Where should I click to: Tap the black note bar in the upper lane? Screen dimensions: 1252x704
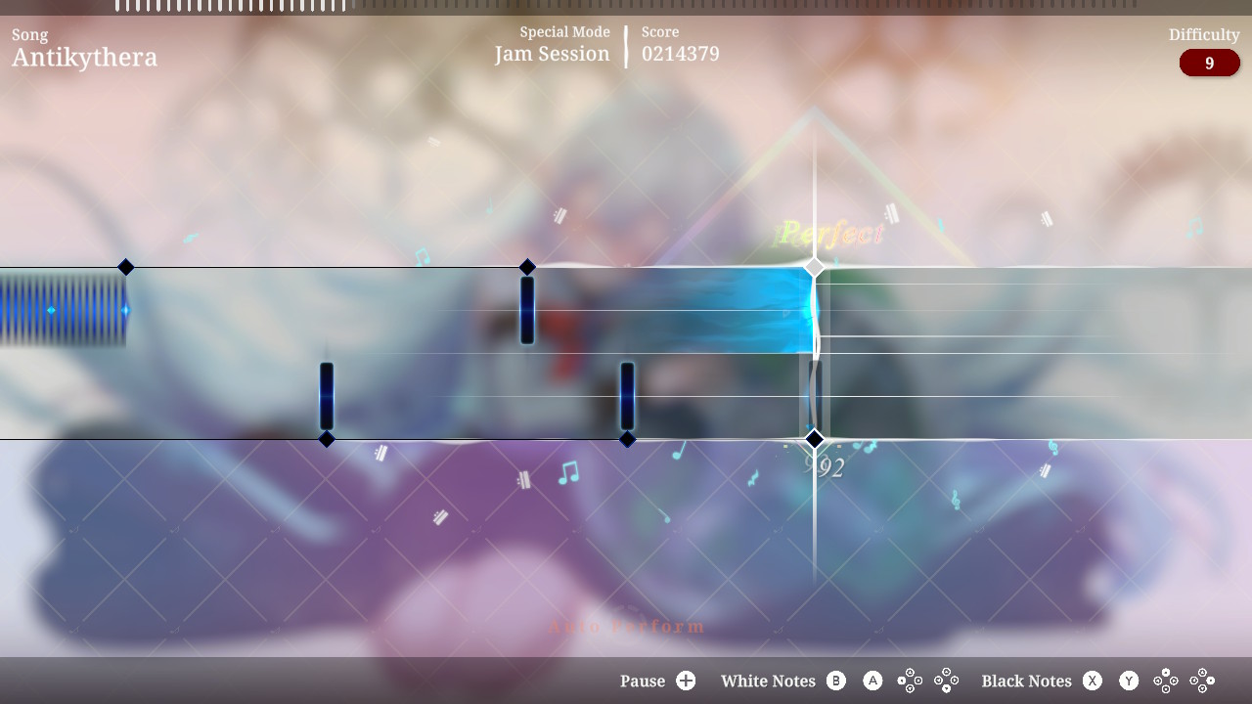pyautogui.click(x=527, y=310)
